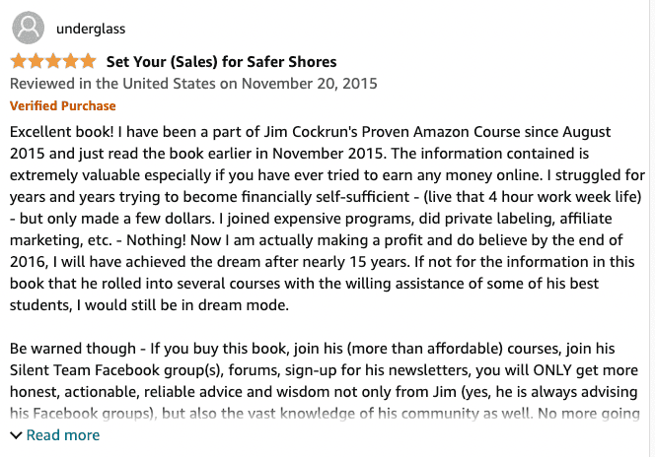Viewport: 655px width, 457px height.
Task: Click the first orange rating star
Action: (19, 61)
